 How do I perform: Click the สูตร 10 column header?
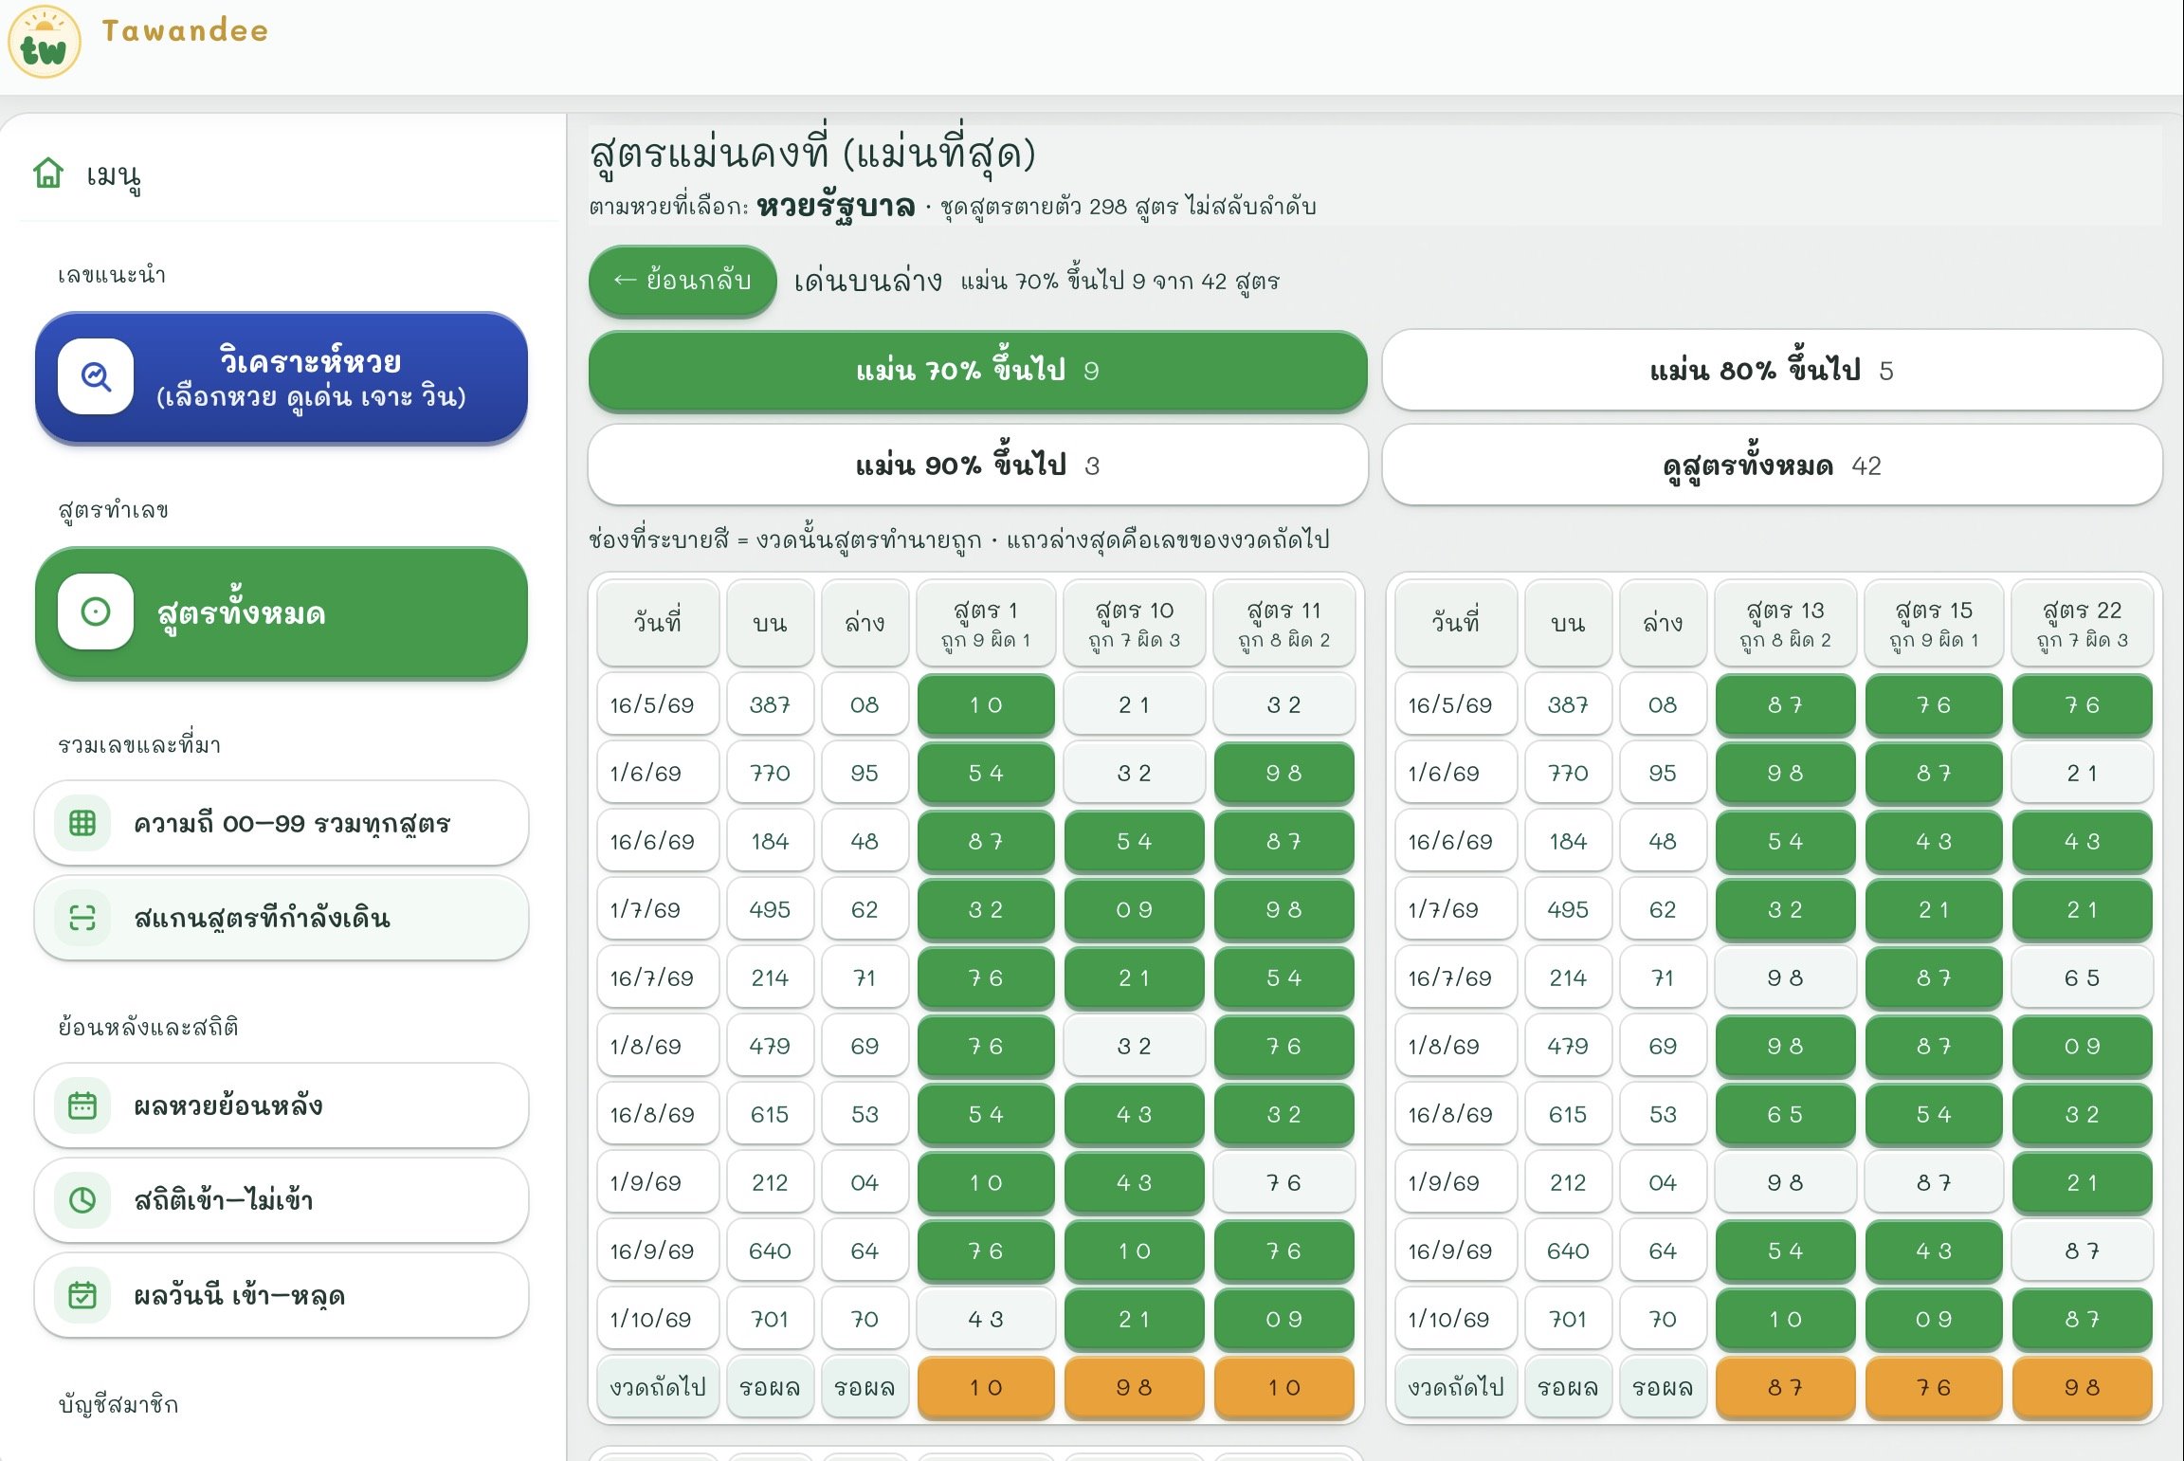(x=1134, y=623)
